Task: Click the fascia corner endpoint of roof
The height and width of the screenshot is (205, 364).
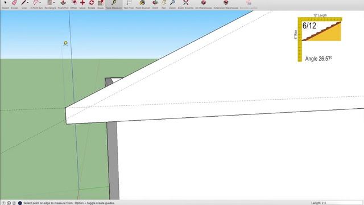Action: (65, 108)
